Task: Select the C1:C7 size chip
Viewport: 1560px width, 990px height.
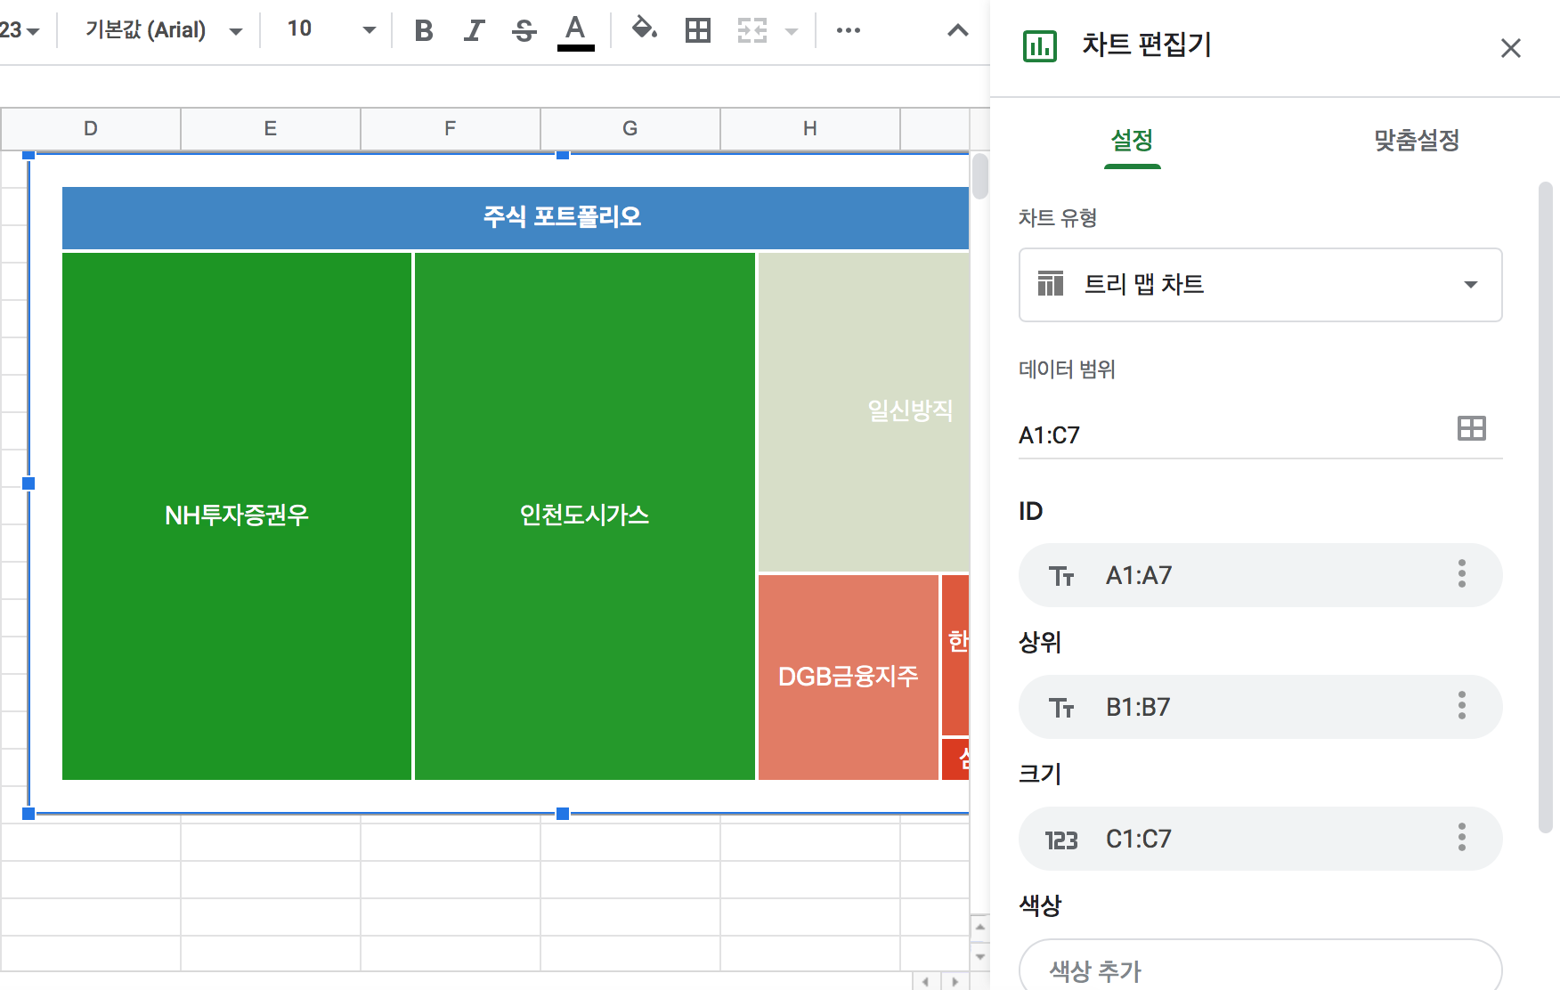Action: [1261, 839]
